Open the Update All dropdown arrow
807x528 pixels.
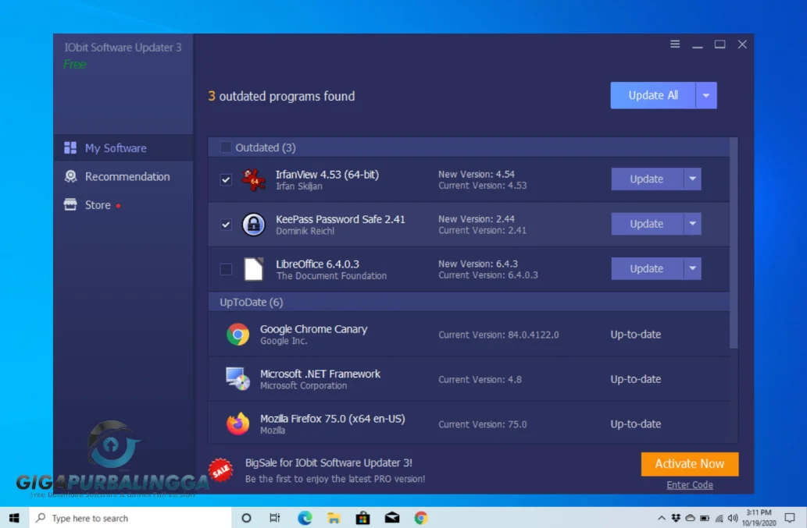point(707,94)
